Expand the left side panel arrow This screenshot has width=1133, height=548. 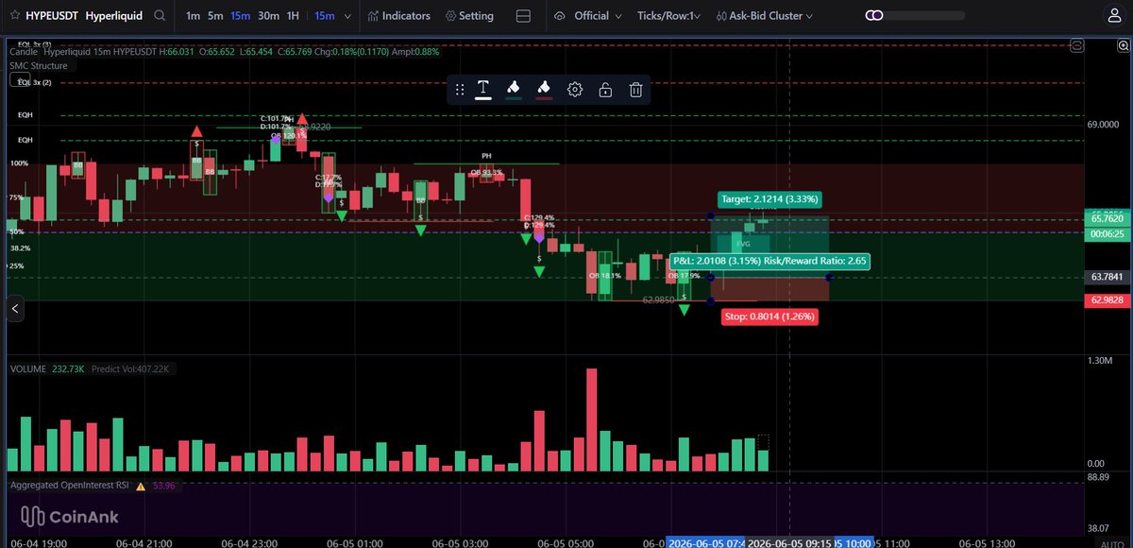coord(15,308)
